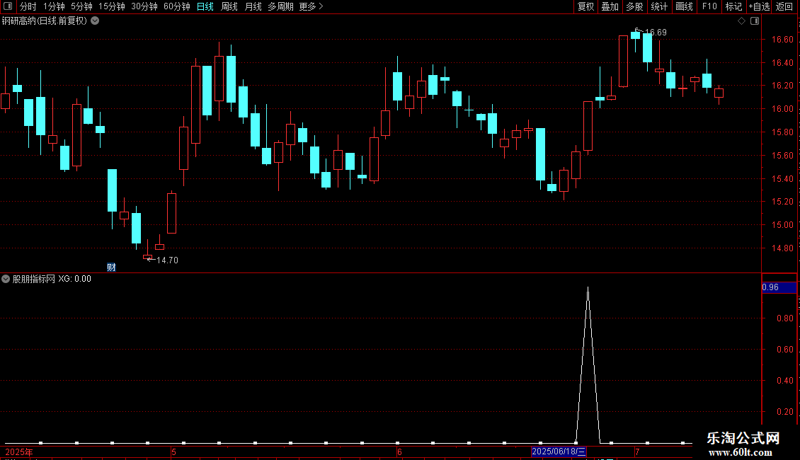Click the 14.80 price axis label

[782, 248]
